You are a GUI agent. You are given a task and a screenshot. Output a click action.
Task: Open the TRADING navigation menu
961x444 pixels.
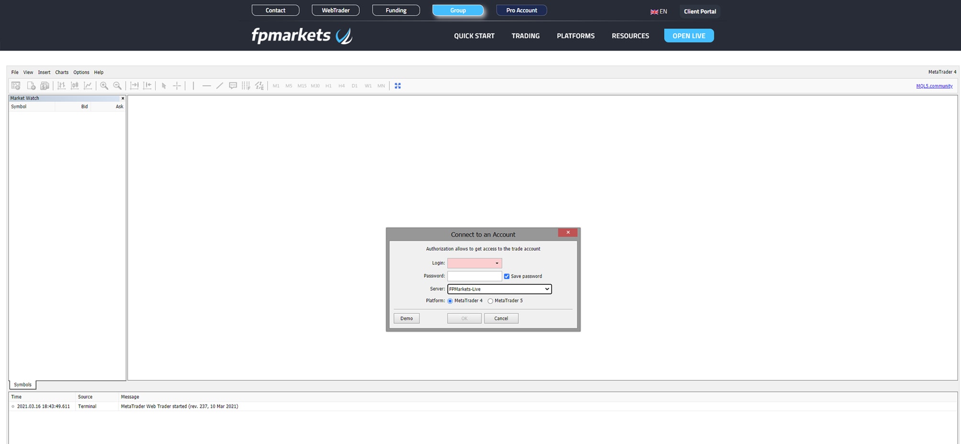point(525,36)
